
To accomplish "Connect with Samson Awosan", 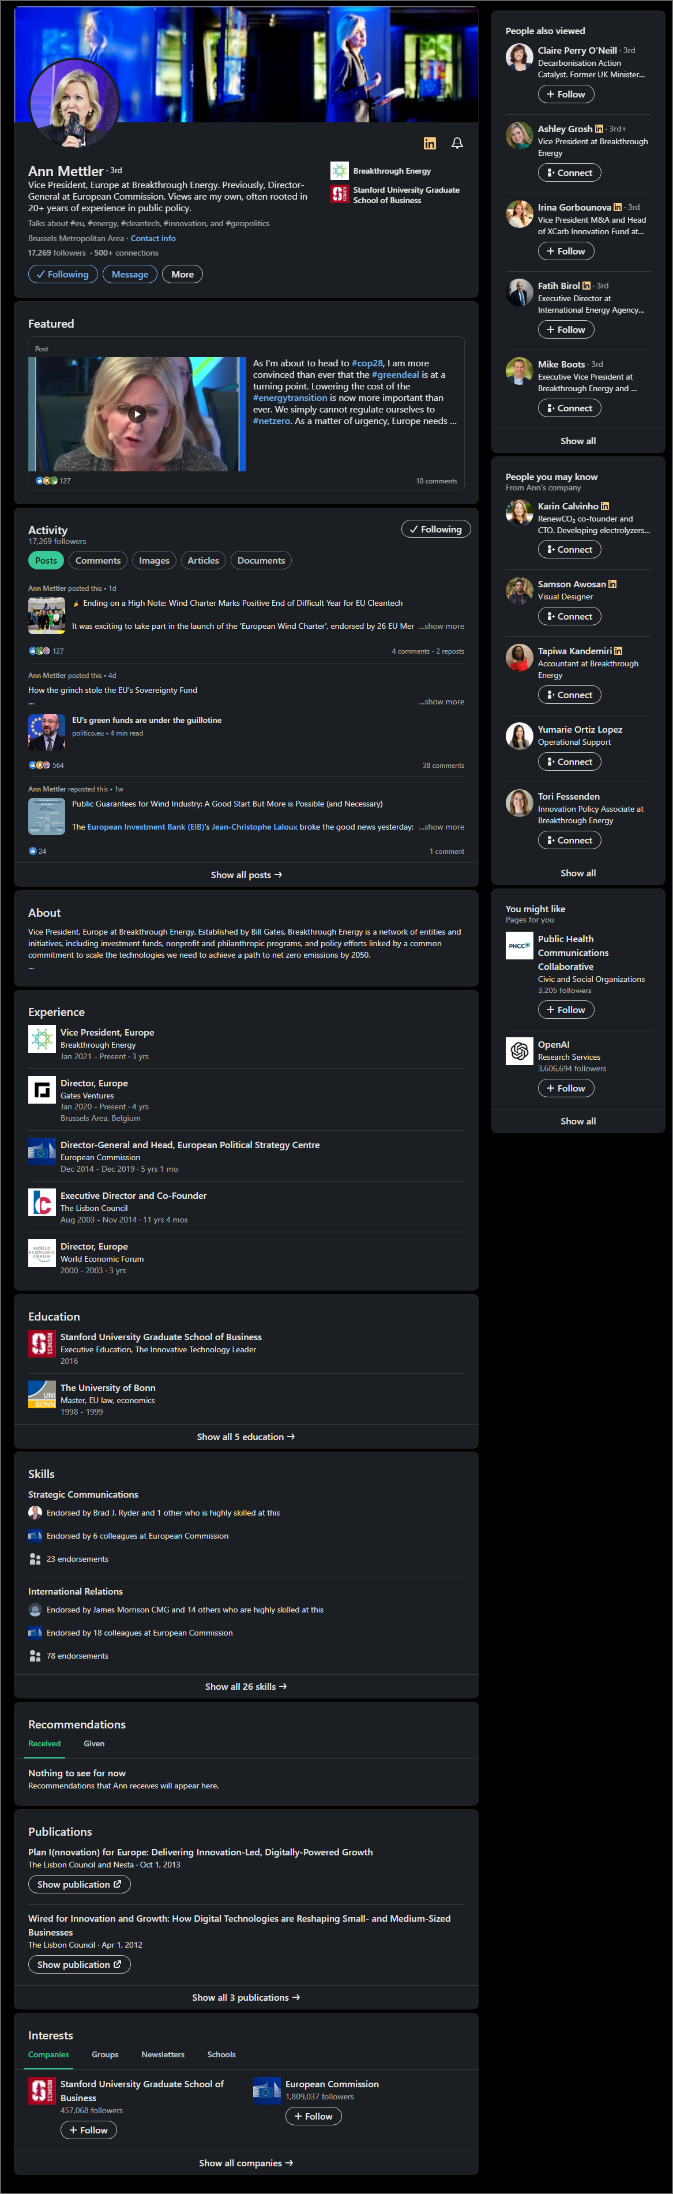I will click(x=569, y=617).
